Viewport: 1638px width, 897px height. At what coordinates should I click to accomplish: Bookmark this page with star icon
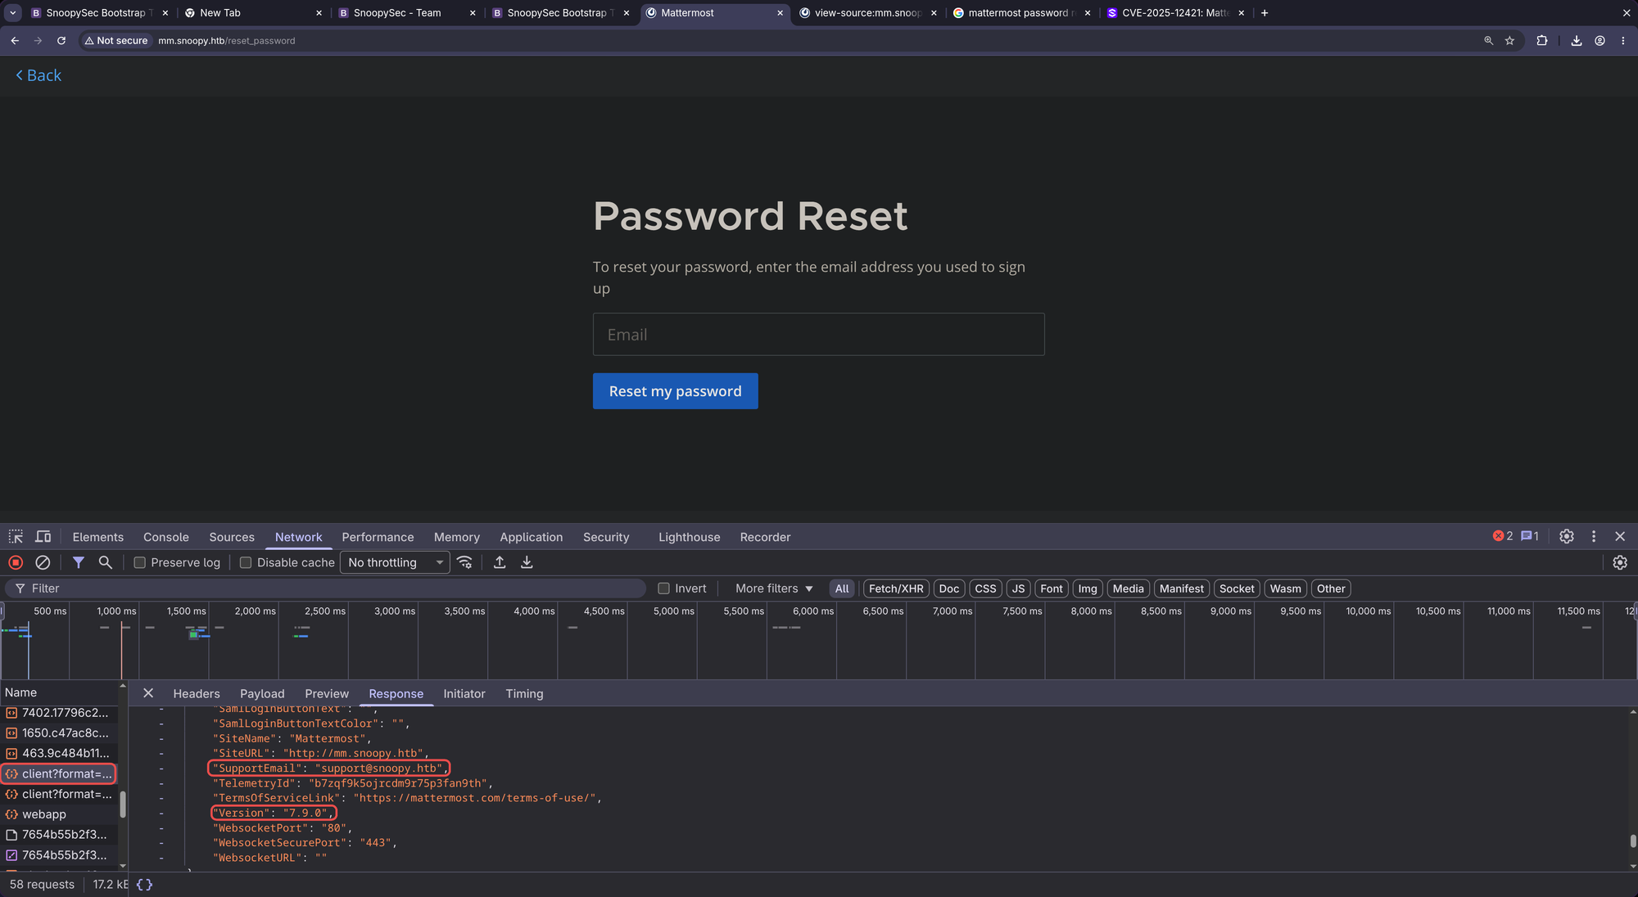1509,40
